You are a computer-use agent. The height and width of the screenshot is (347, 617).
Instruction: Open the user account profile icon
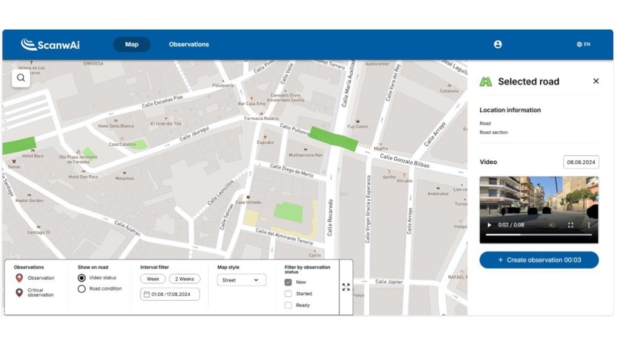(x=498, y=45)
